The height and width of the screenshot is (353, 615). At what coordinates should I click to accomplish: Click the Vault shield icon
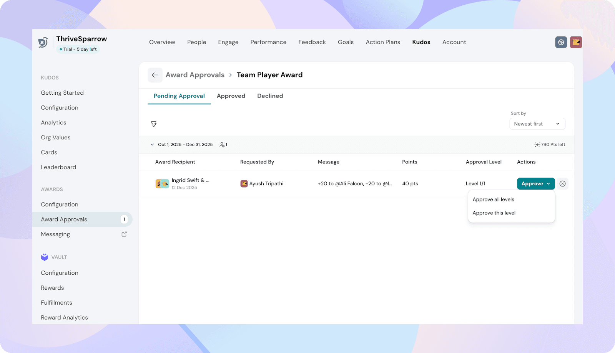45,257
